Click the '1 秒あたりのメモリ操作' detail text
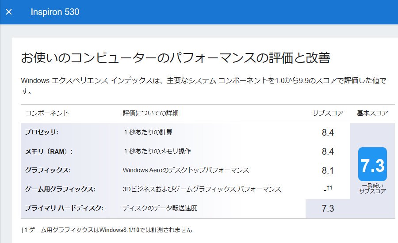This screenshot has height=243, width=398. pos(157,151)
